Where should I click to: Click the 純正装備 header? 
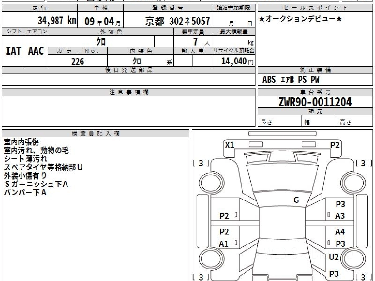(315, 70)
